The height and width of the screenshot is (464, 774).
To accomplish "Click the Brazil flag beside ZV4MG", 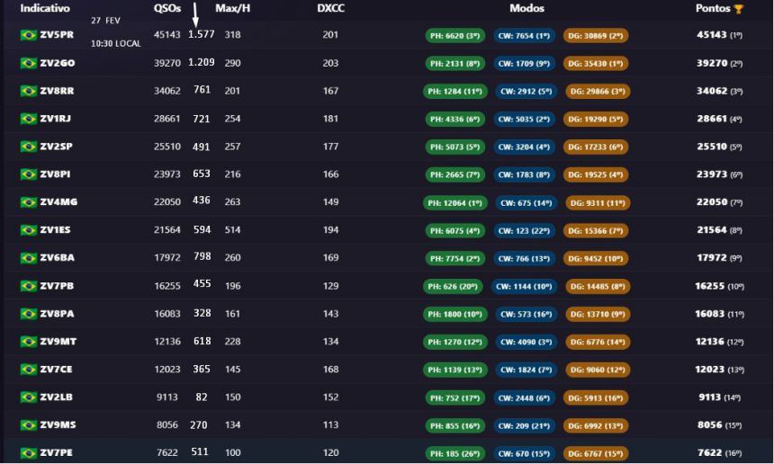I will [x=29, y=202].
